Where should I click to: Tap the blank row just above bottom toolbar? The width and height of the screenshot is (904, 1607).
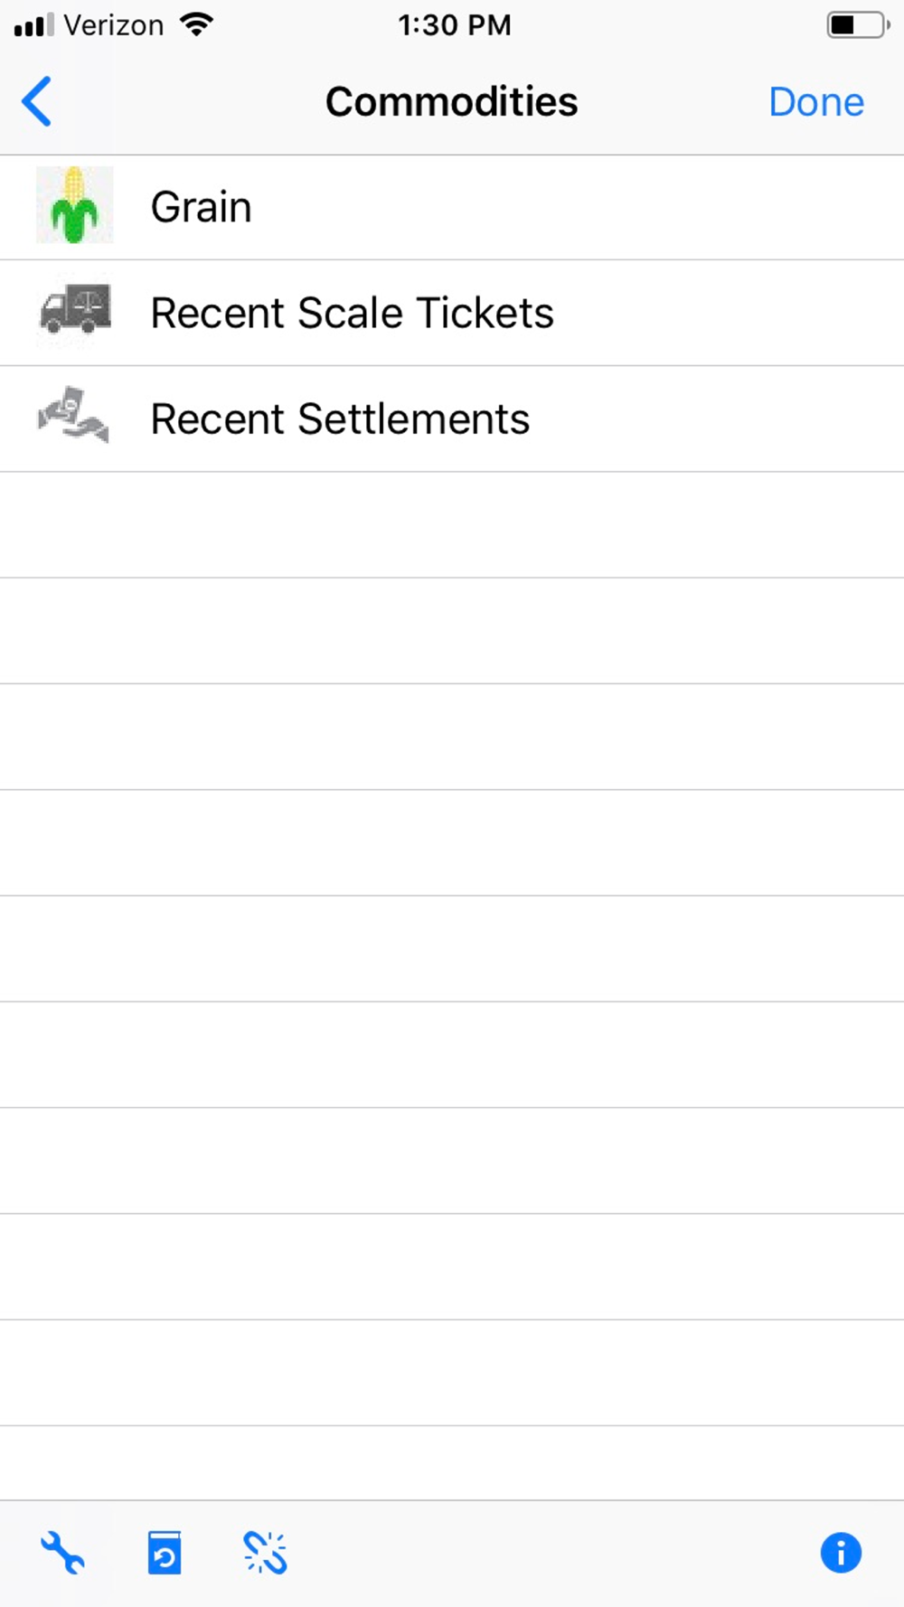452,1462
